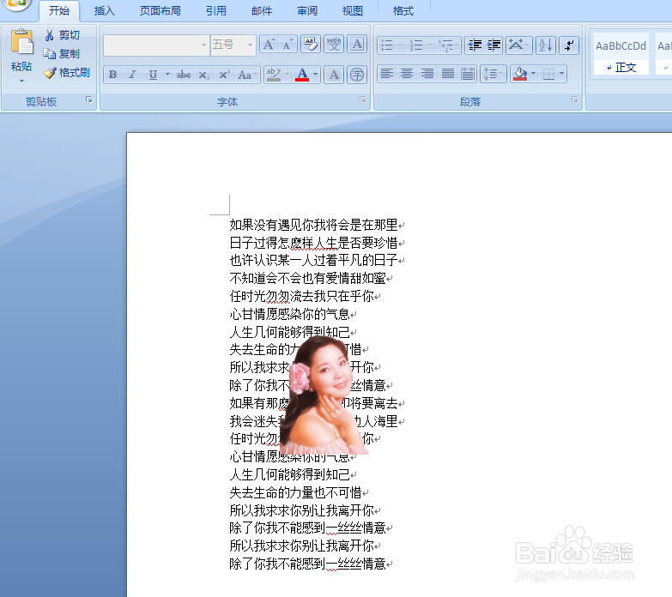Apply text highlight color
Screen dimensions: 672x597
point(274,75)
